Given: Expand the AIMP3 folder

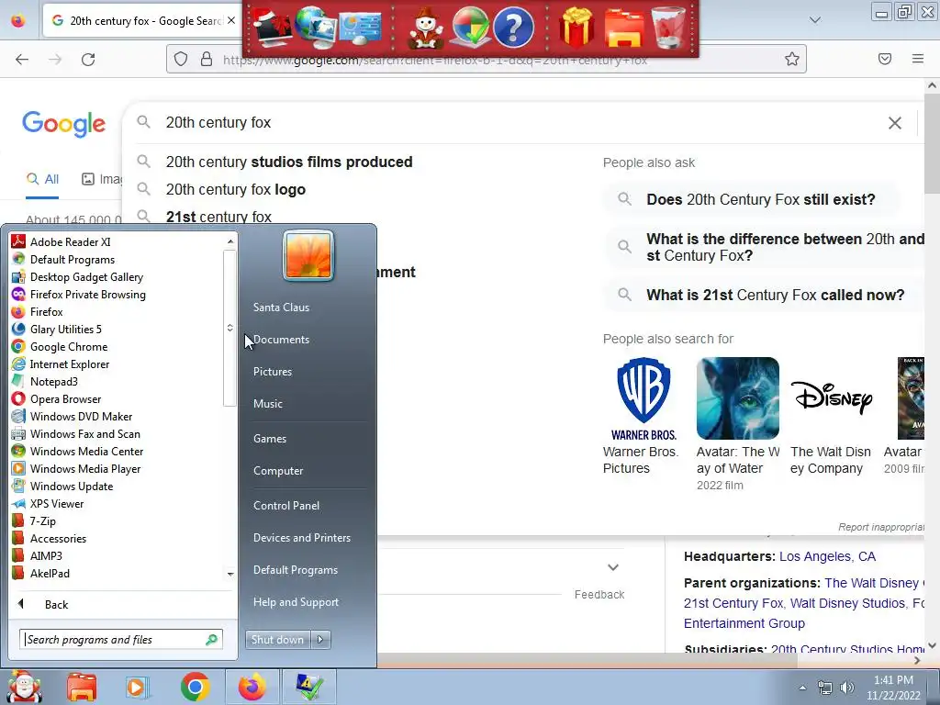Looking at the screenshot, I should pyautogui.click(x=37, y=555).
